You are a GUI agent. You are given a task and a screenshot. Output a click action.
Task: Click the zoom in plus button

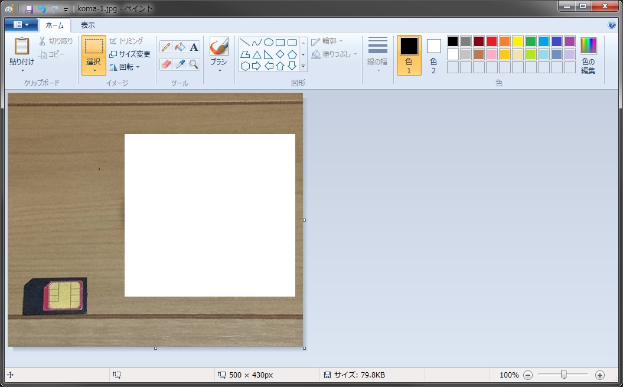(x=600, y=375)
